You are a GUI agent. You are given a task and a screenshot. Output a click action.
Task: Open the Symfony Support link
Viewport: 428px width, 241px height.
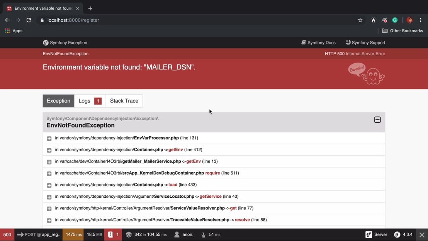tap(365, 42)
